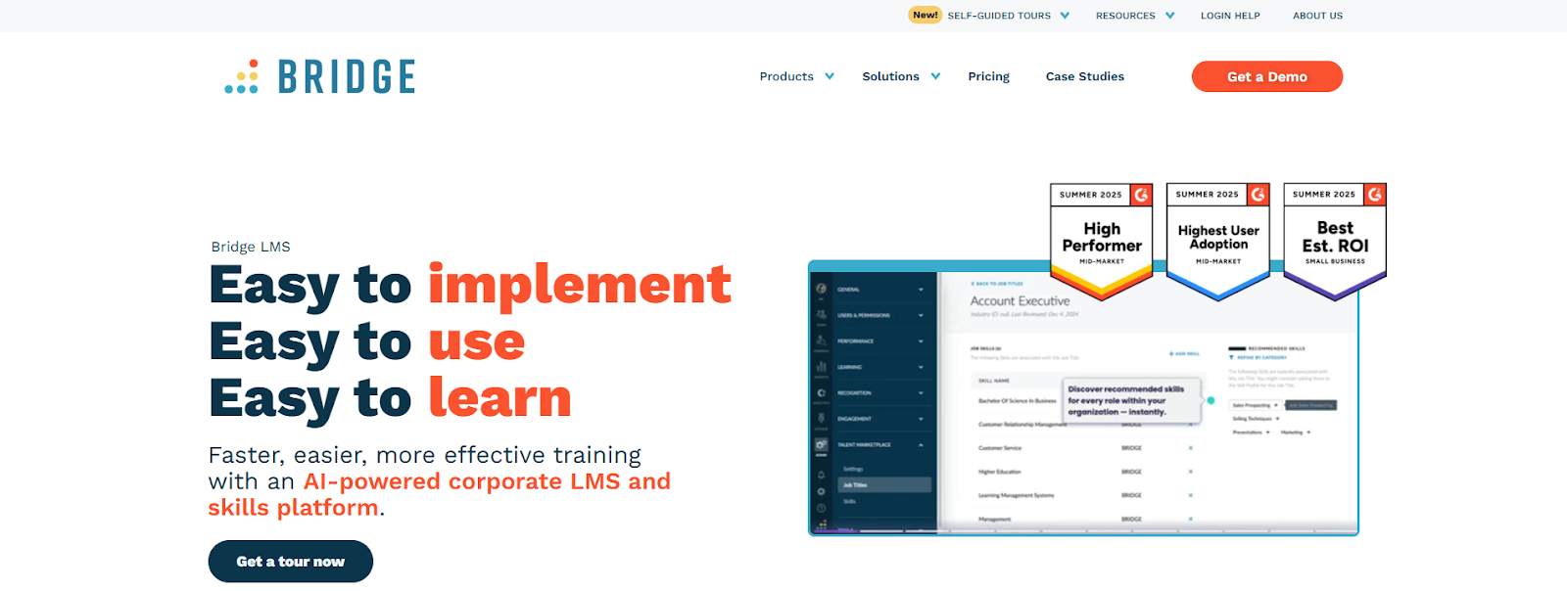Click the plus next to Selling Techniques

[1277, 419]
